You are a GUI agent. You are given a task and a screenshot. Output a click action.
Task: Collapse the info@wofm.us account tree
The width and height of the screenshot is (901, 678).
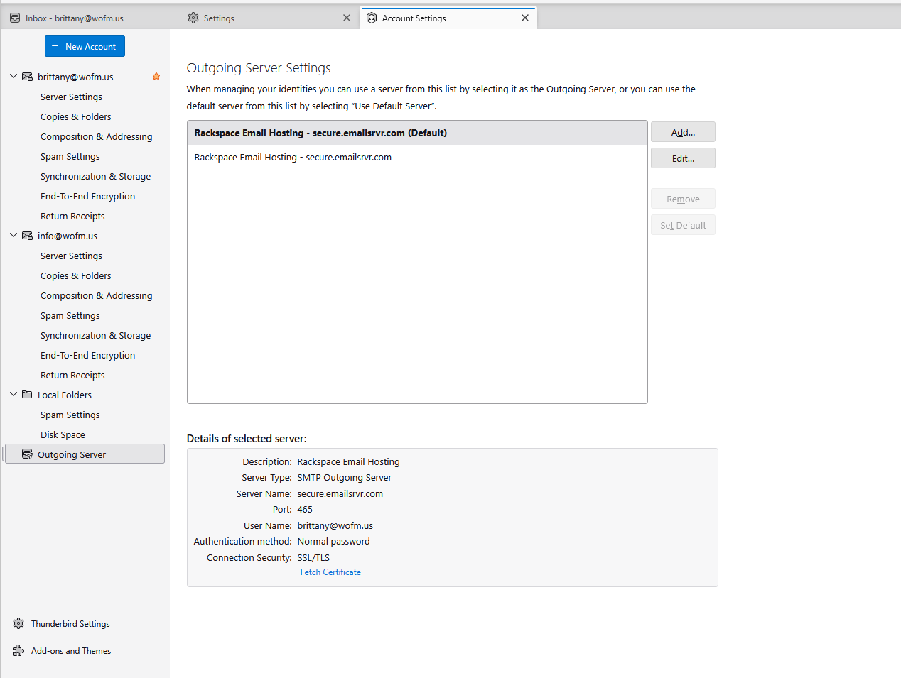pos(14,235)
